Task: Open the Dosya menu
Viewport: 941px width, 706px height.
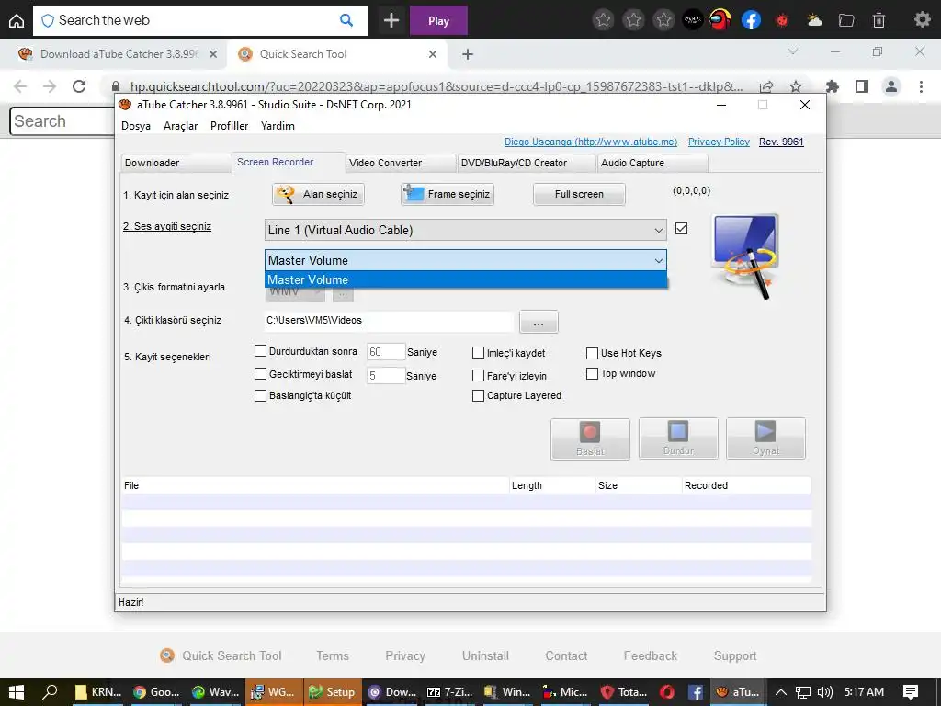Action: pos(136,126)
